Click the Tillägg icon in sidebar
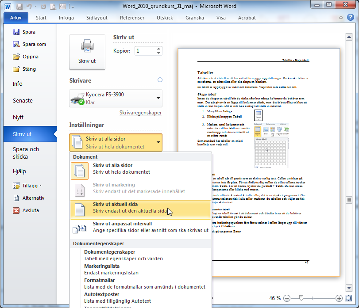Viewport: 359px width, 308px height. click(x=16, y=186)
